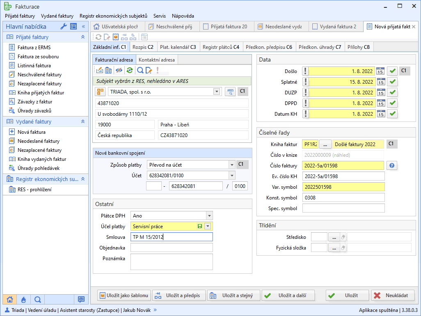Viewport: 421px width, 316px height.
Task: Open the Servis menu
Action: tap(159, 16)
